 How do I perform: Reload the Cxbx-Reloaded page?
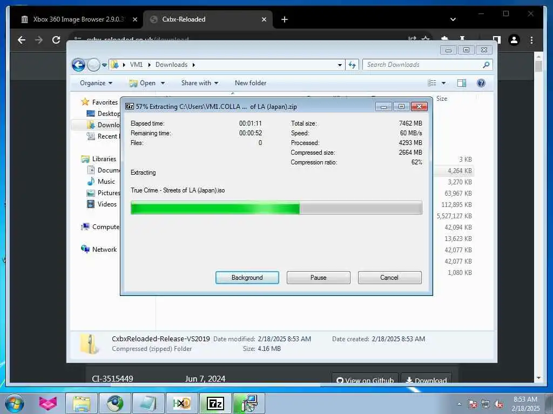click(x=56, y=40)
